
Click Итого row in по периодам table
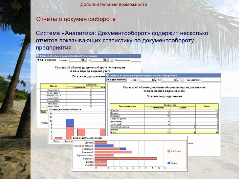[44, 112]
